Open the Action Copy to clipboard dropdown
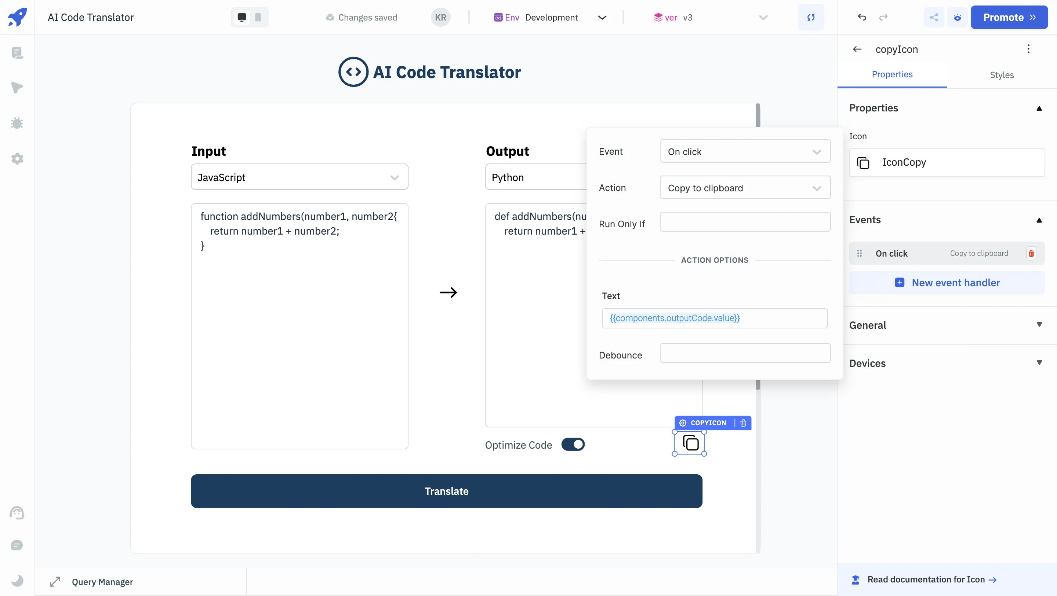 [745, 188]
